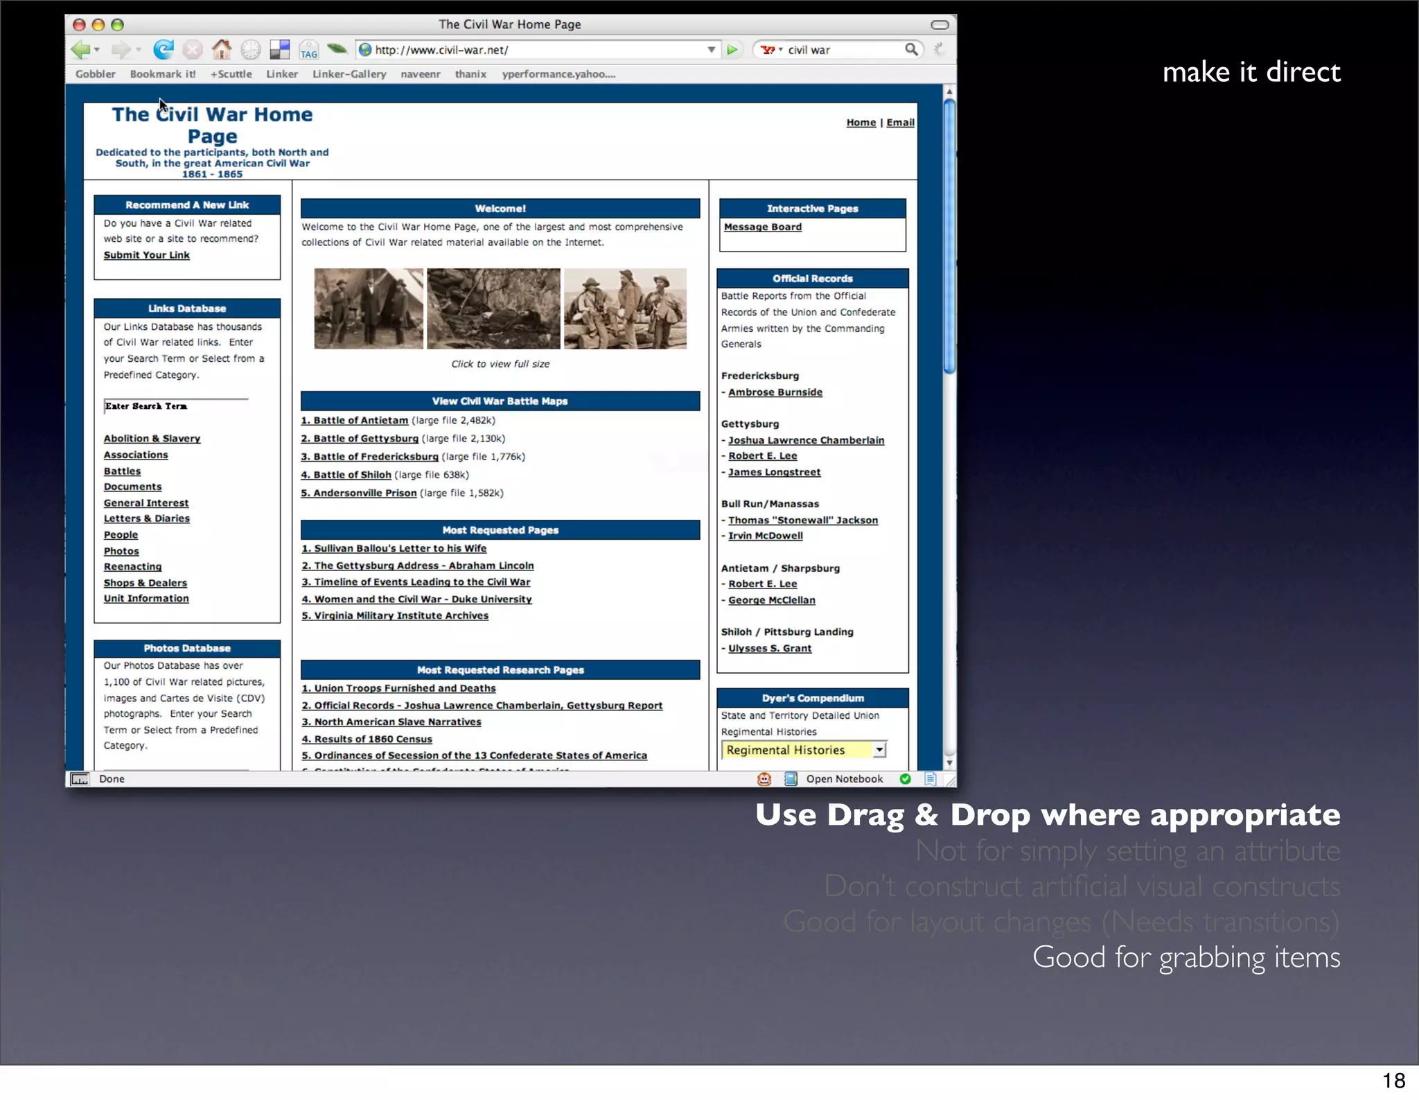Click the TAG toolbar icon
Image resolution: width=1419 pixels, height=1100 pixels.
308,50
